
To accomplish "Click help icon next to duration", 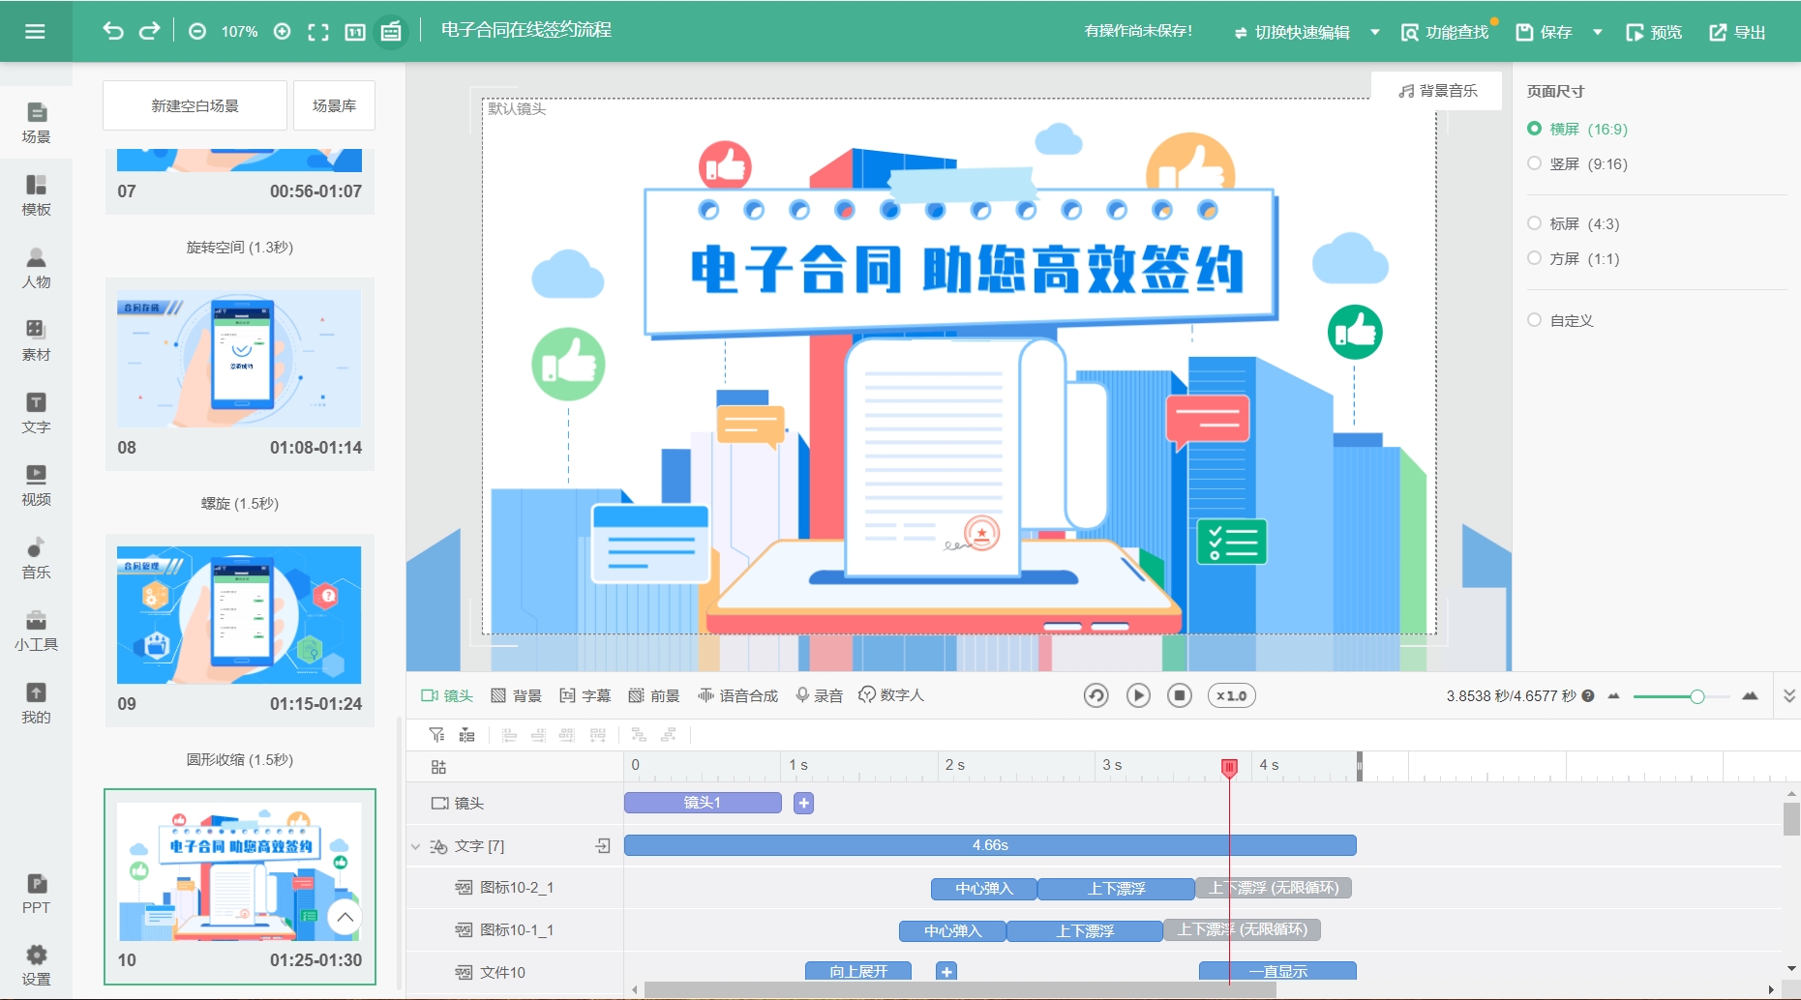I will click(1588, 695).
